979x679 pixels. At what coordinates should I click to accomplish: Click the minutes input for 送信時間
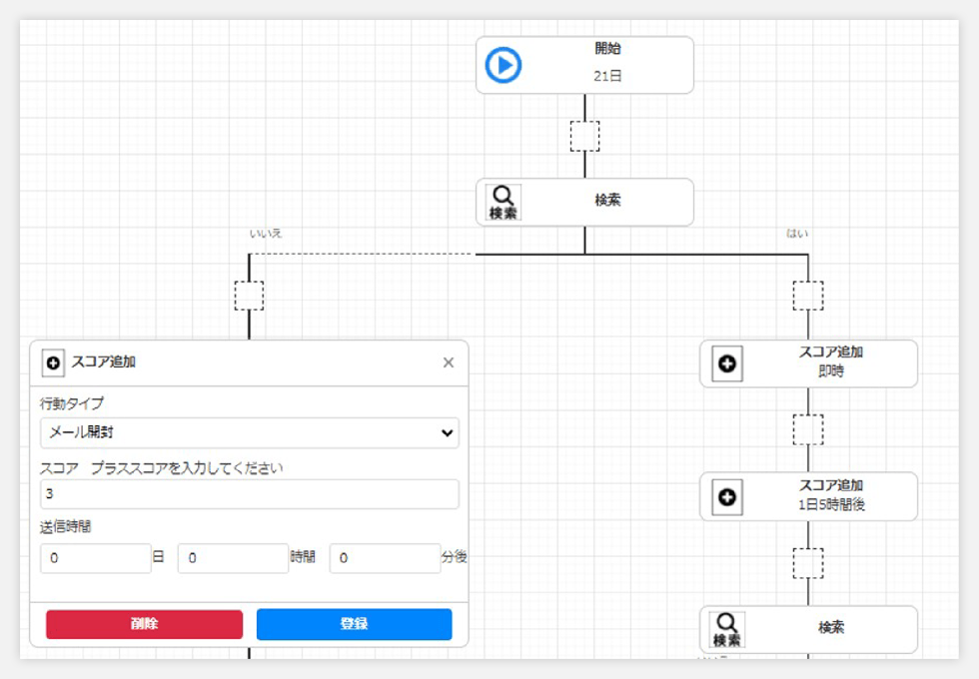(385, 558)
